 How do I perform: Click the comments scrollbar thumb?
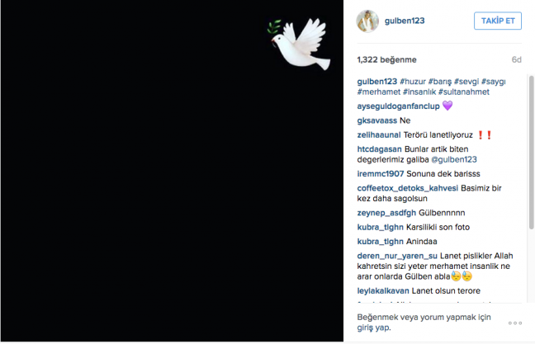[531, 152]
